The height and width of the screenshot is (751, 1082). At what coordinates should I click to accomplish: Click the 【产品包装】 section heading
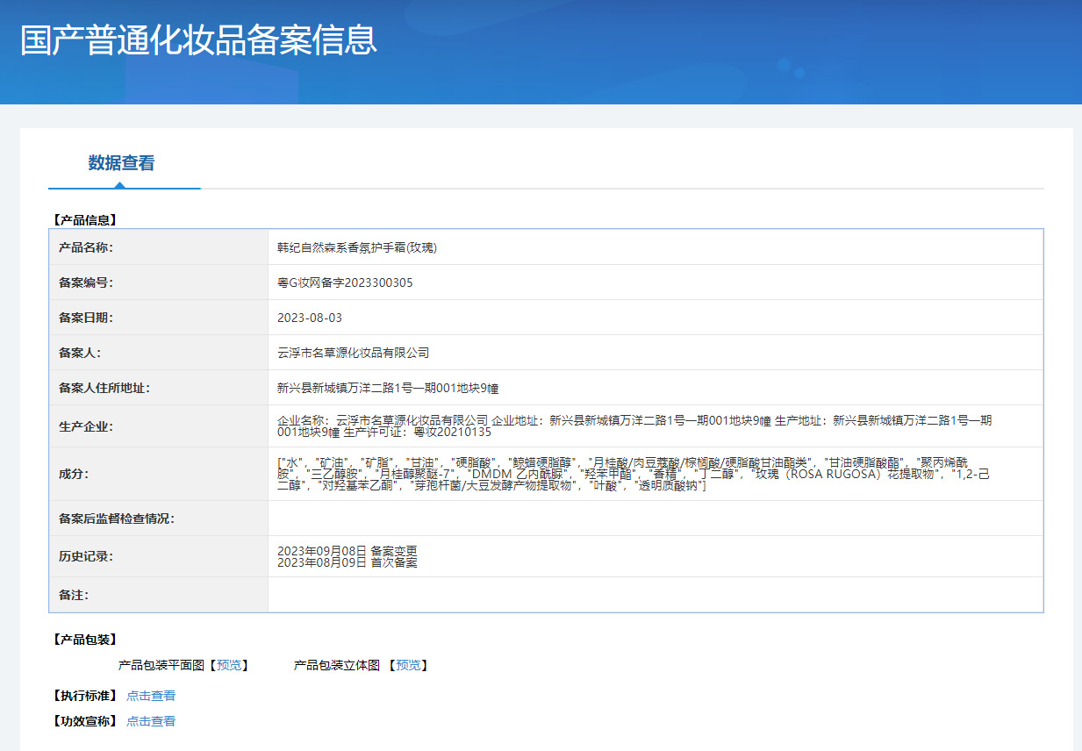pos(84,639)
